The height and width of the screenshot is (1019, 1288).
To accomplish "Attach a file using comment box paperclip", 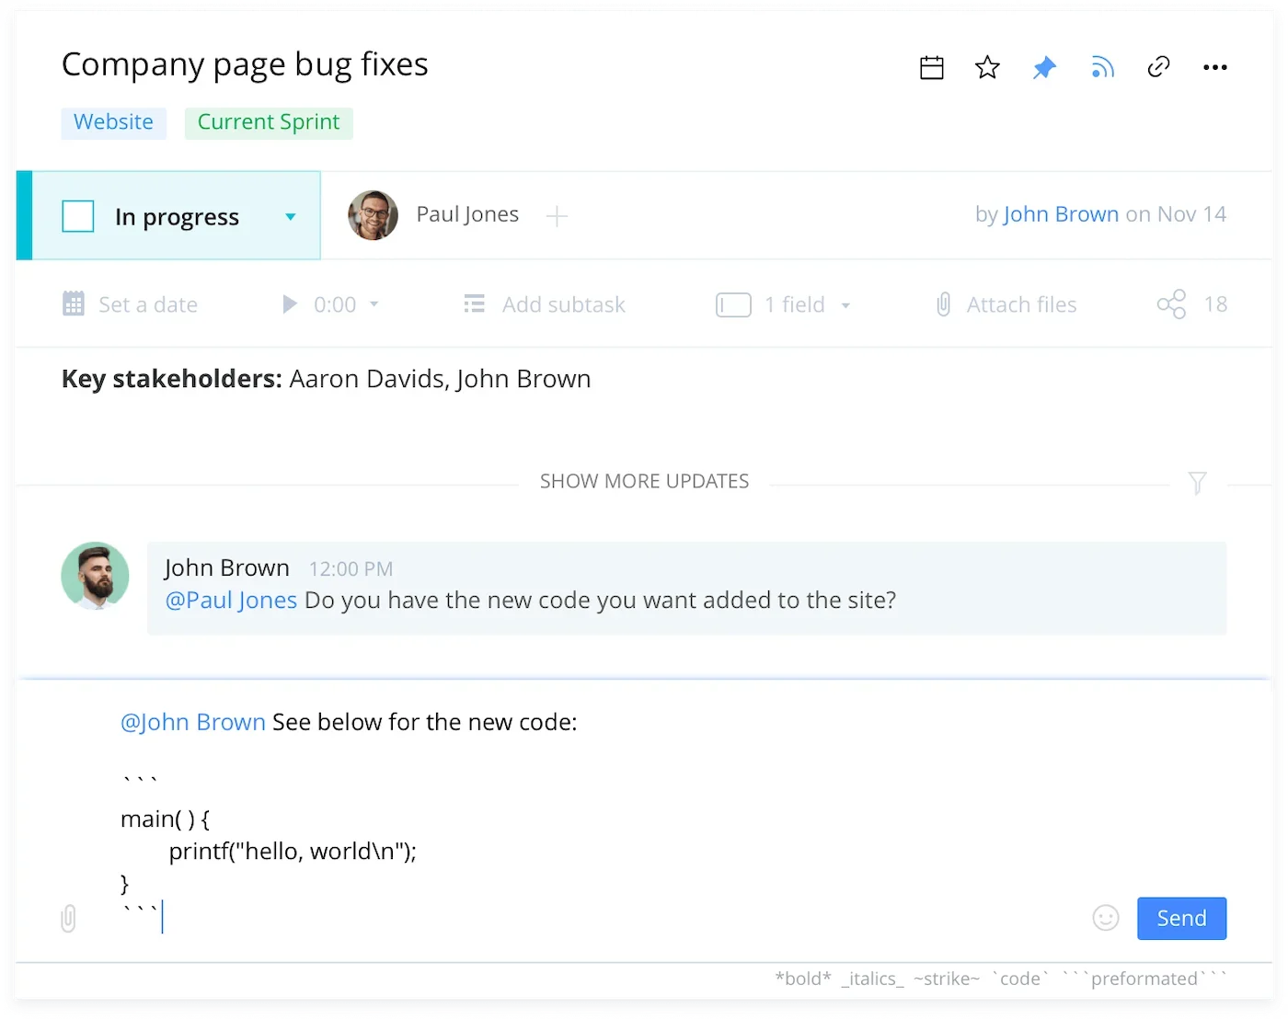I will (68, 918).
